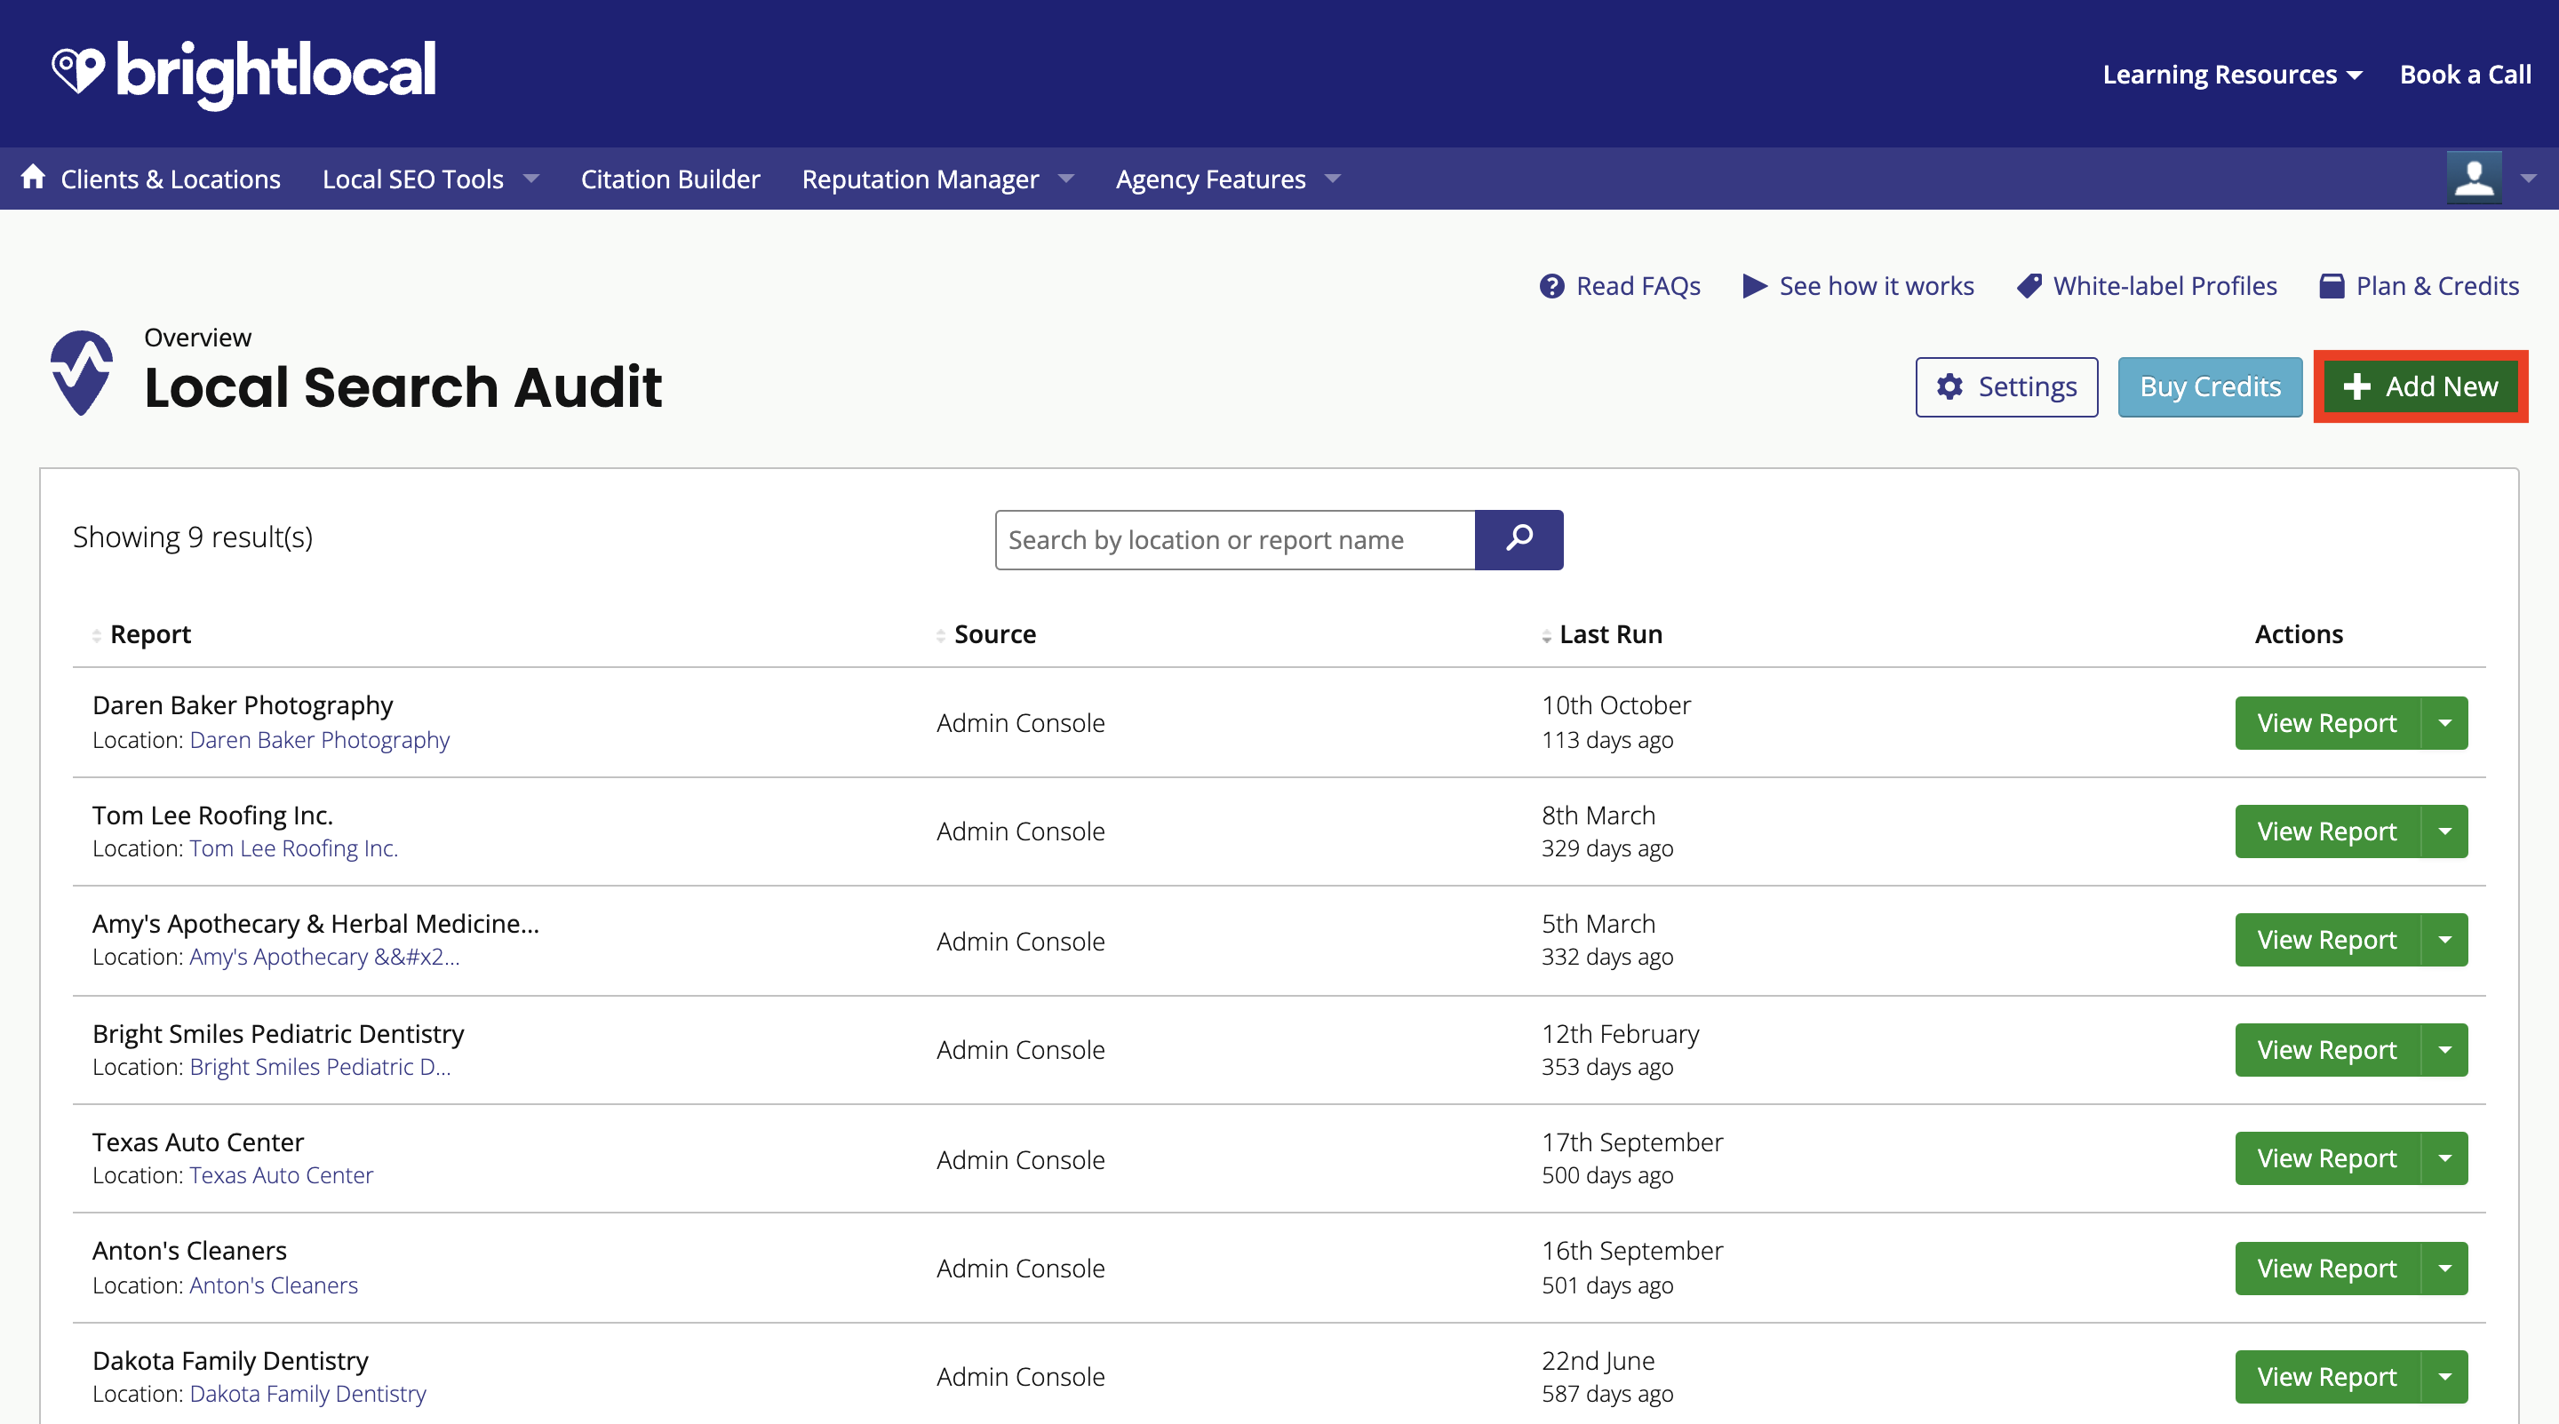Click the magnifier search button
Image resolution: width=2559 pixels, height=1424 pixels.
pyautogui.click(x=1519, y=539)
